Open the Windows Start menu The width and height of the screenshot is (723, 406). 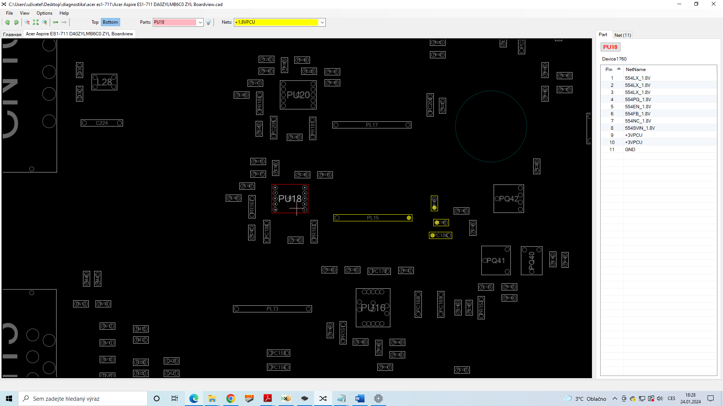point(9,398)
